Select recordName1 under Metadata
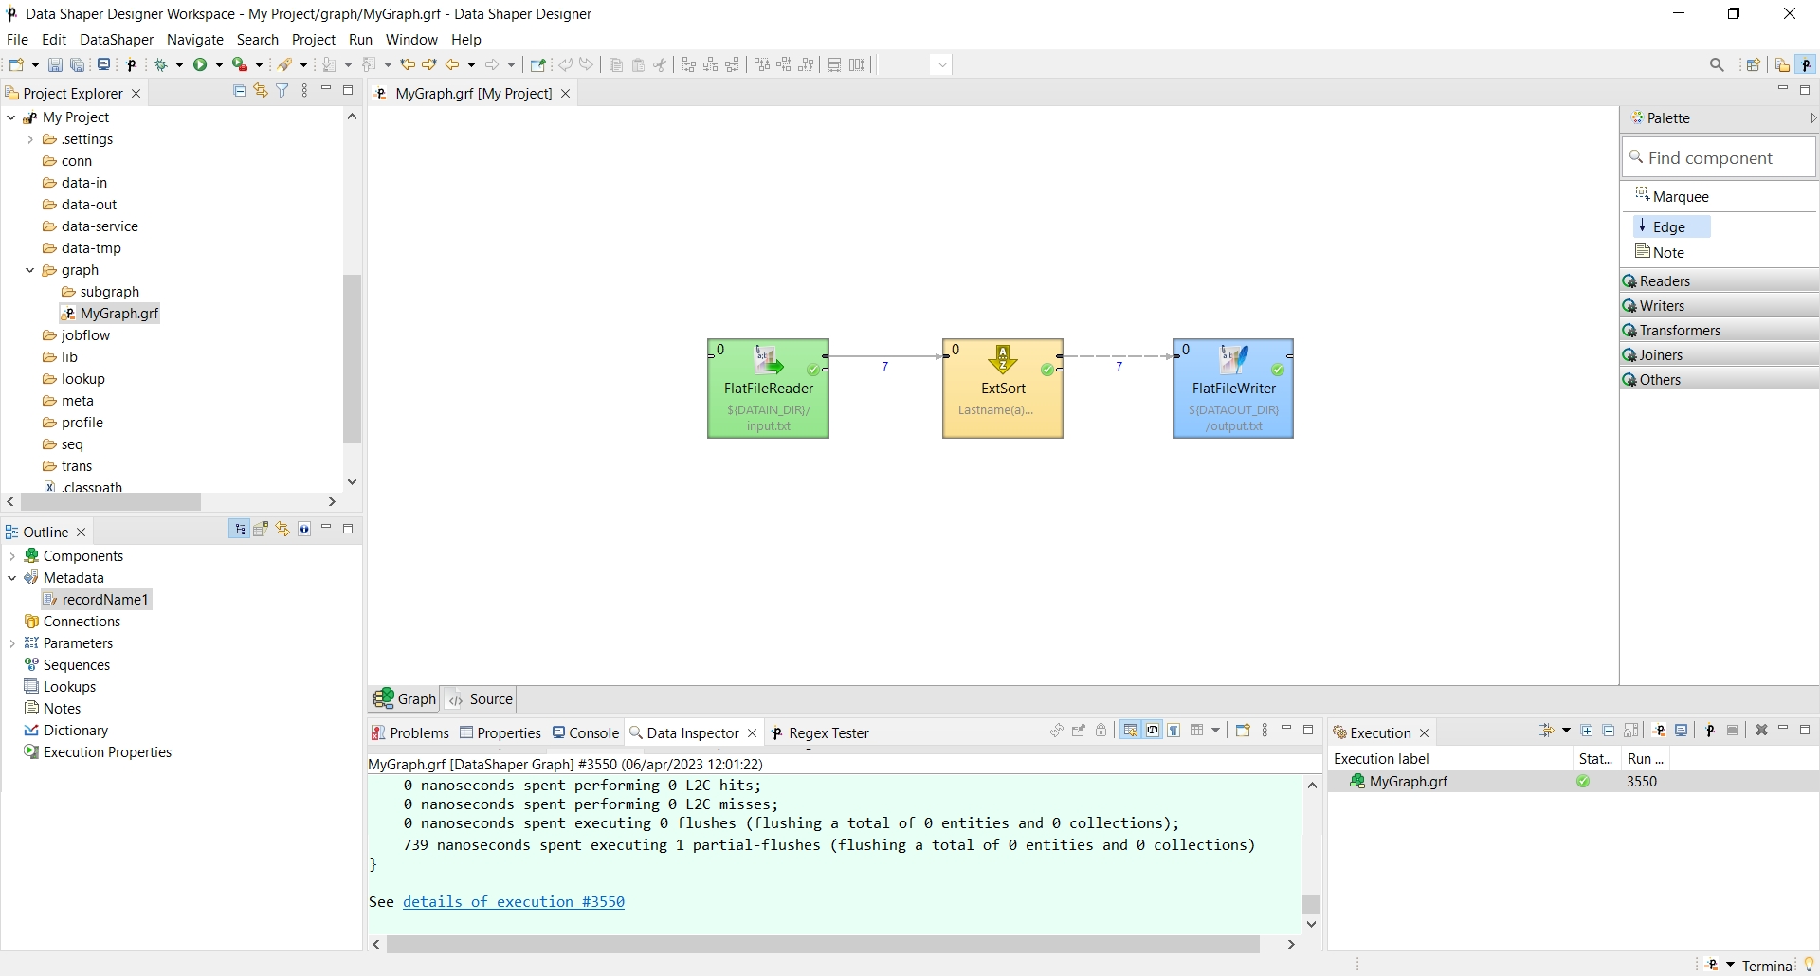The width and height of the screenshot is (1820, 976). [97, 600]
